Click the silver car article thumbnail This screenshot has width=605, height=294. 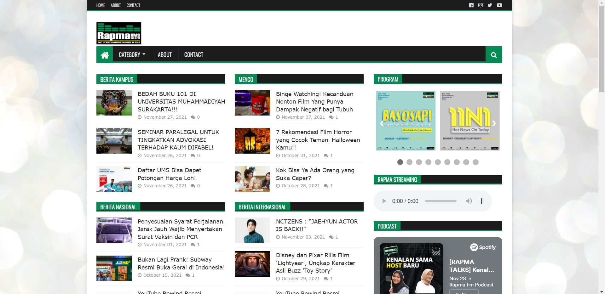coord(114,230)
